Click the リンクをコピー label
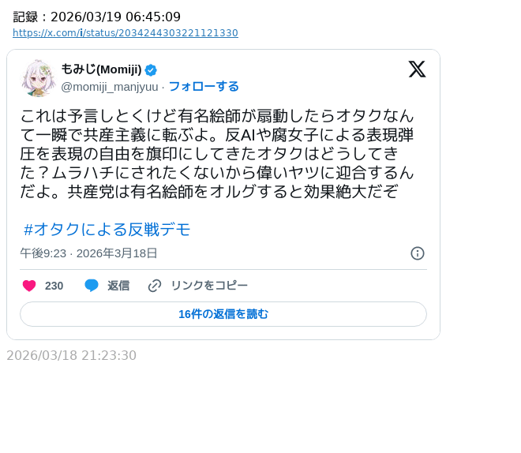This screenshot has height=453, width=521. click(209, 286)
